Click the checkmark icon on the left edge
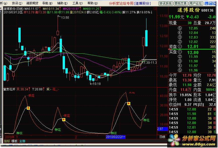Viewport: 218px width, 148px height. [x=1, y=136]
